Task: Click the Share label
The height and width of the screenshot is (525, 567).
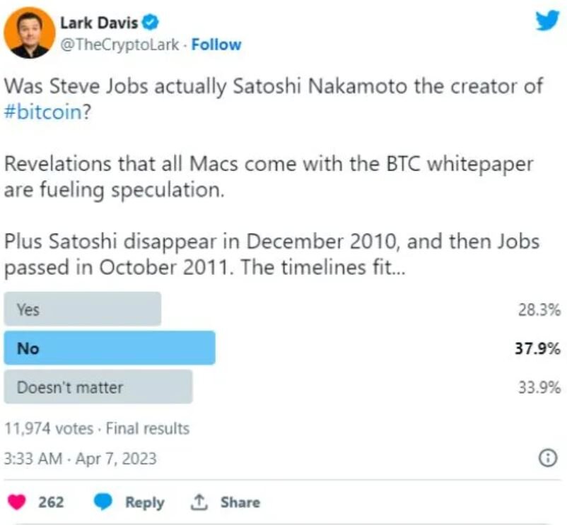Action: 240,502
